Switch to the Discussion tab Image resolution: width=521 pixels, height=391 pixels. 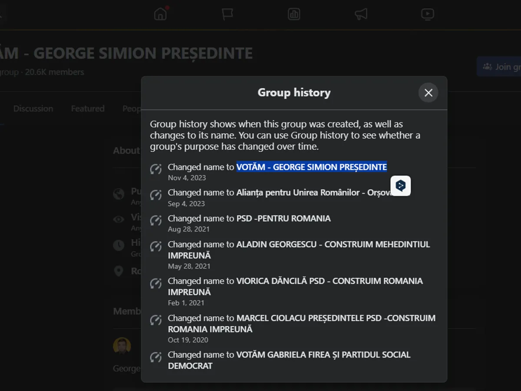point(33,109)
